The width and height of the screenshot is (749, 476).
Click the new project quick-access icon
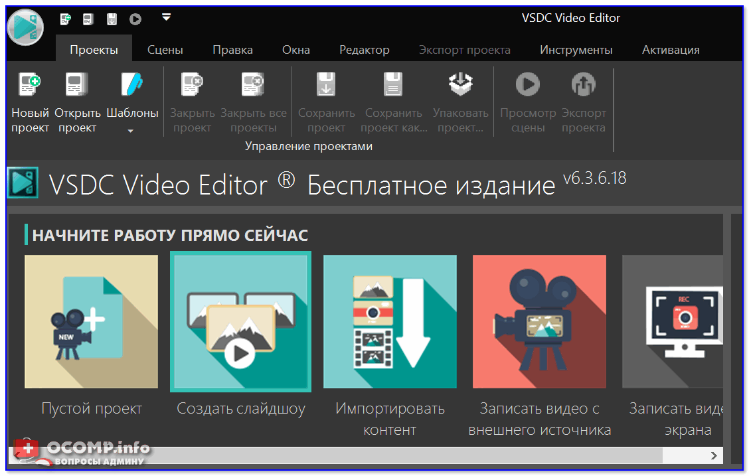point(65,19)
